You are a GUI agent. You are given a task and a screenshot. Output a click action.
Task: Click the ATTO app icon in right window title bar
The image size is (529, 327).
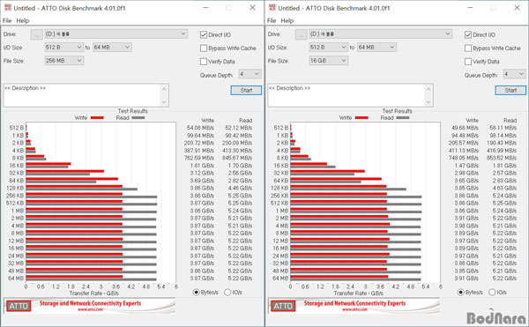pos(272,7)
